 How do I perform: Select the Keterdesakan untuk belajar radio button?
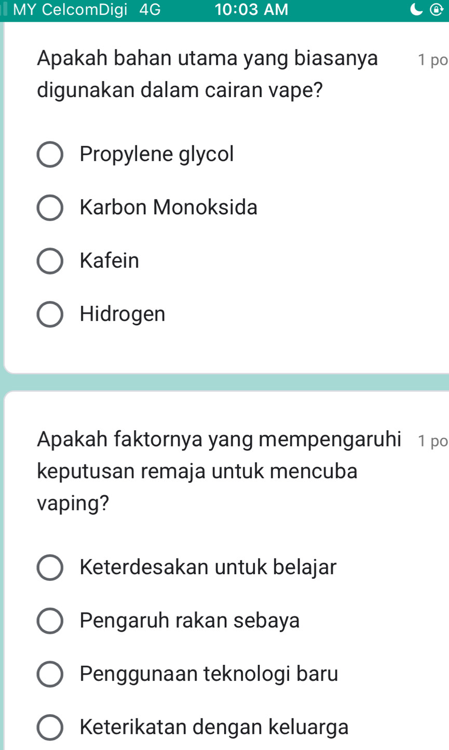point(50,568)
